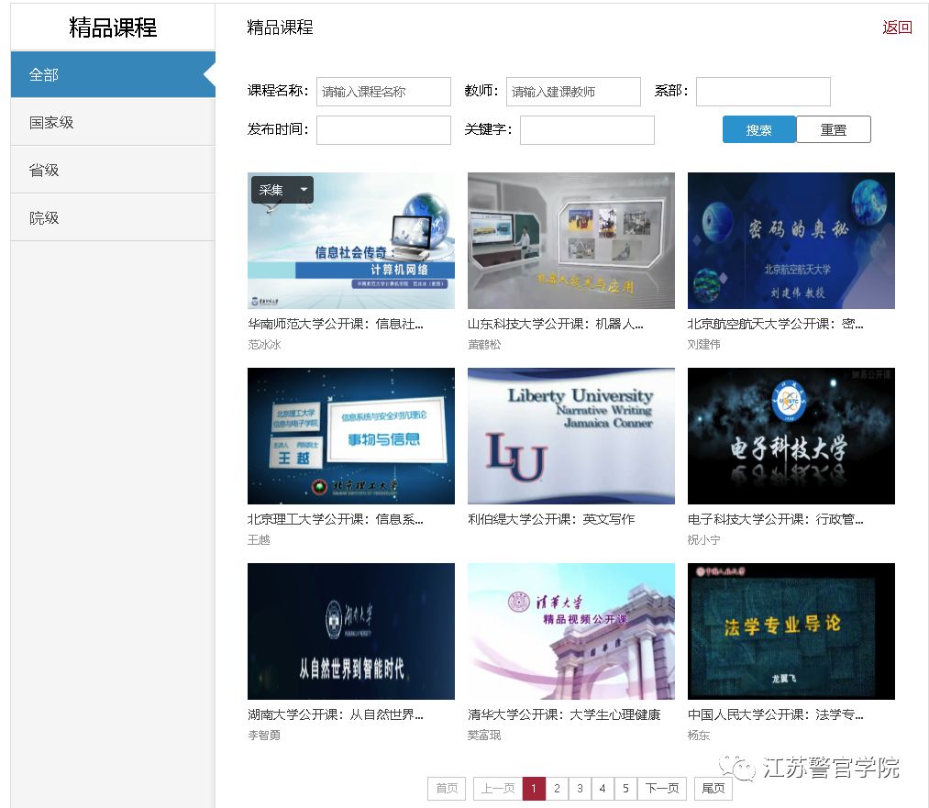
Task: Click teacher name 王越
Action: click(x=259, y=539)
